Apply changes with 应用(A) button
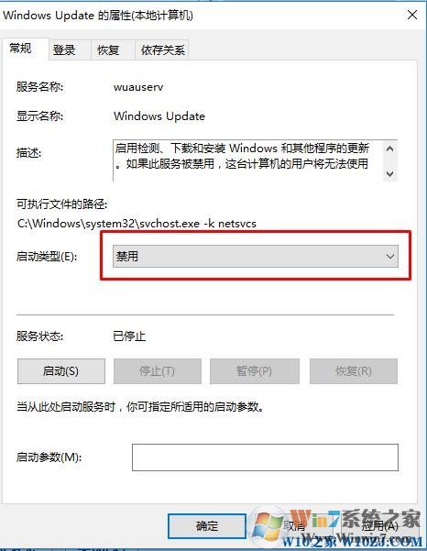The width and height of the screenshot is (427, 551). tap(379, 525)
